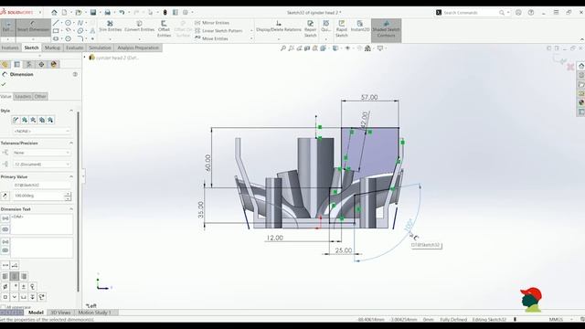
Task: Open the style <NONE> dropdown
Action: 41,131
